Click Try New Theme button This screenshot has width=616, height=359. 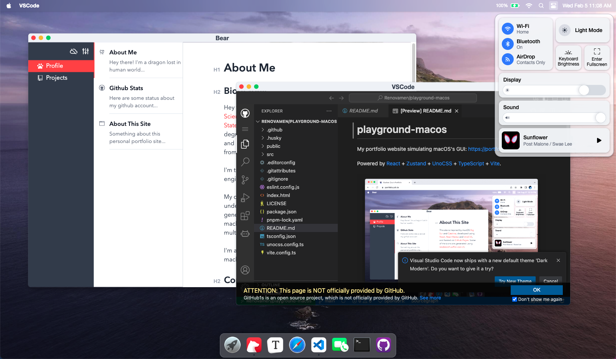[x=515, y=281]
